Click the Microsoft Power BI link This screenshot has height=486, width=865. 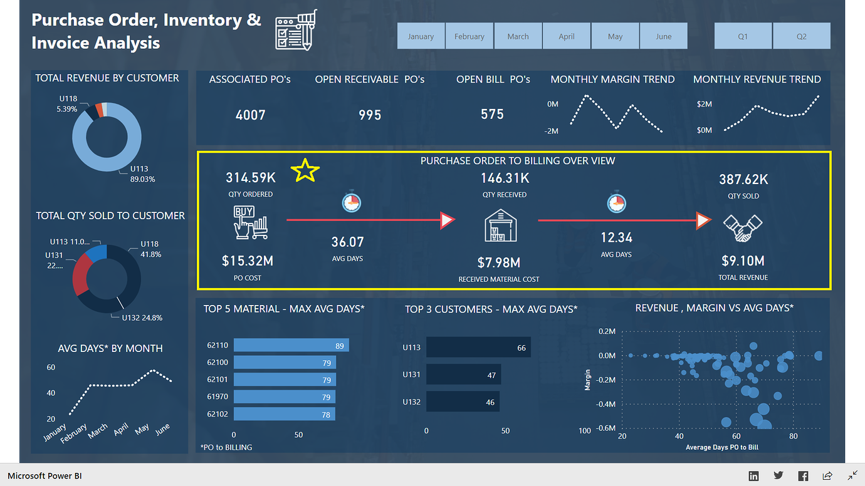45,476
